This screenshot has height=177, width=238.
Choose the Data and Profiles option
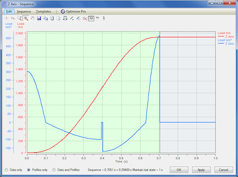(55, 170)
